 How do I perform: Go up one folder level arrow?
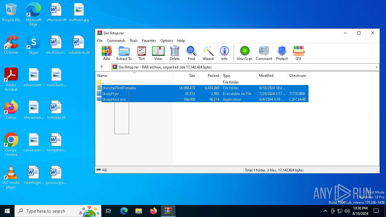102,67
